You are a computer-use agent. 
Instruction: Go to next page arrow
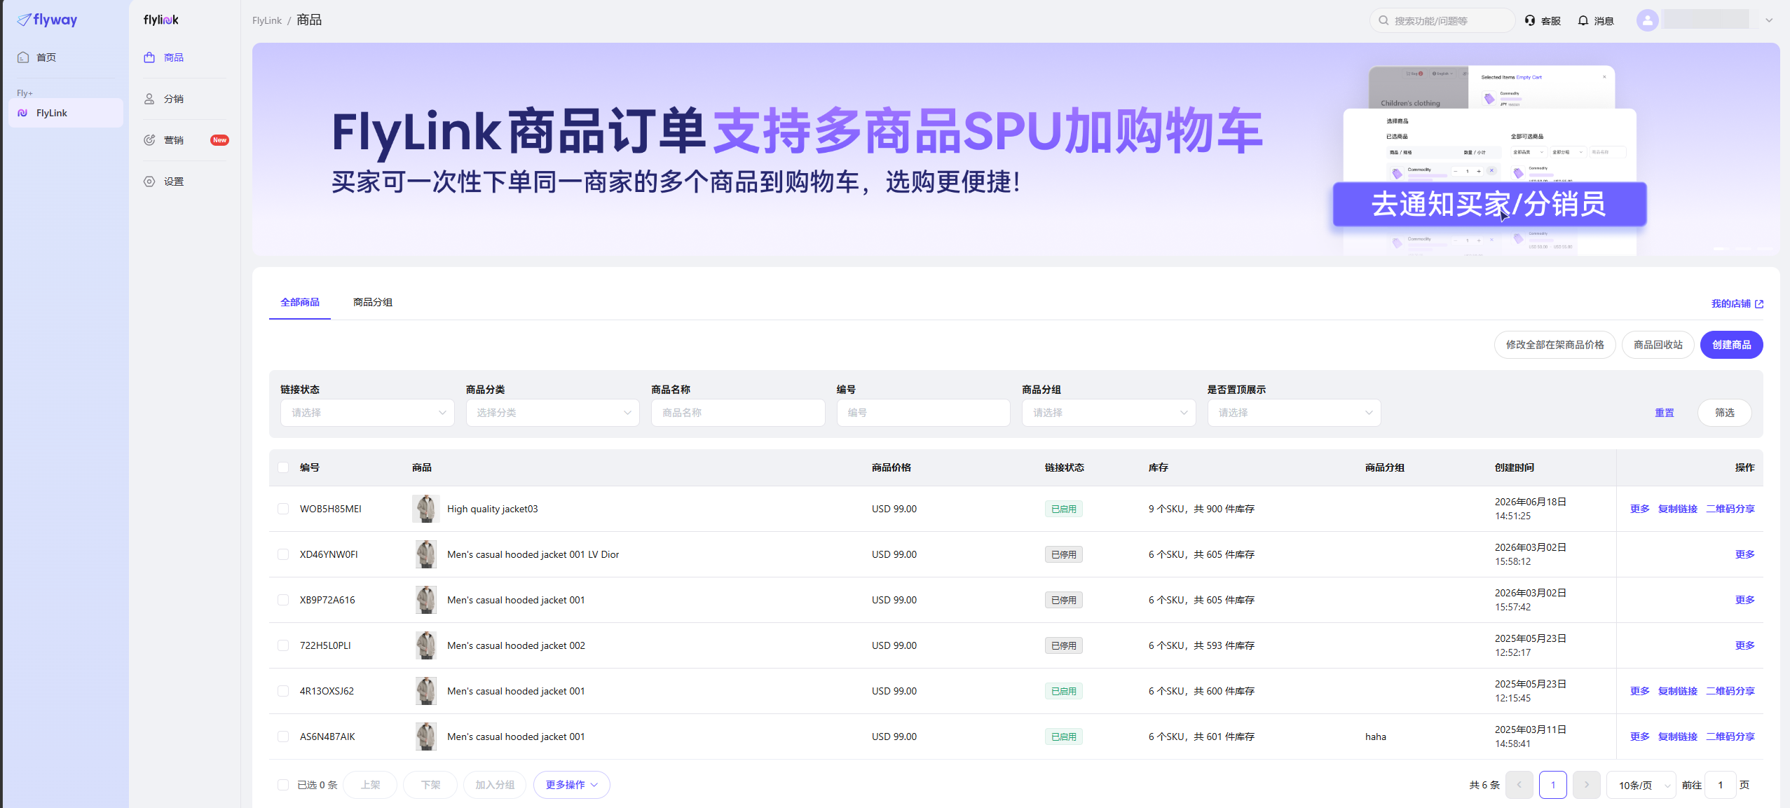(1587, 785)
